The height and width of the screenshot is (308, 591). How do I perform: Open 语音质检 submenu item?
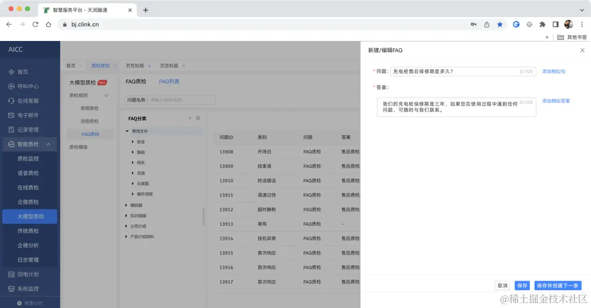[28, 173]
